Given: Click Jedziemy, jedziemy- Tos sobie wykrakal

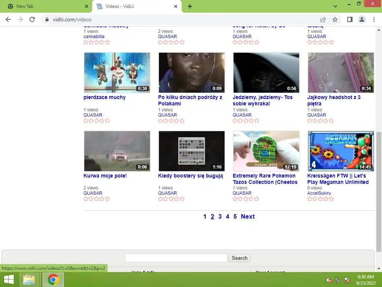Looking at the screenshot, I should pyautogui.click(x=263, y=100).
